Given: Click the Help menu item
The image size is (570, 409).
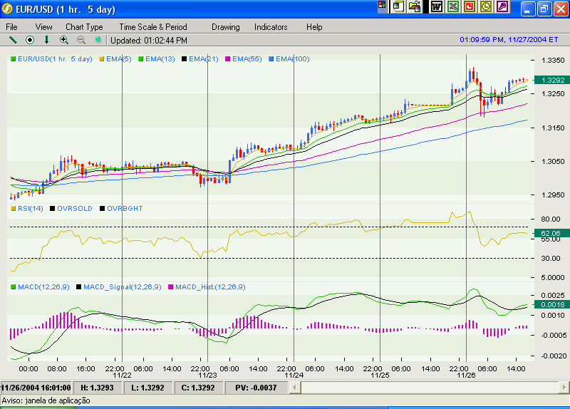Looking at the screenshot, I should pos(314,27).
